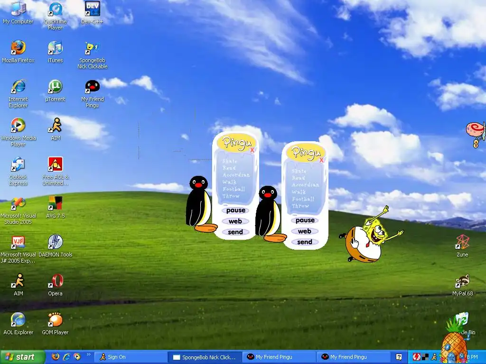The width and height of the screenshot is (486, 364).
Task: Expand the Quick Launch overflow chevron
Action: point(88,355)
